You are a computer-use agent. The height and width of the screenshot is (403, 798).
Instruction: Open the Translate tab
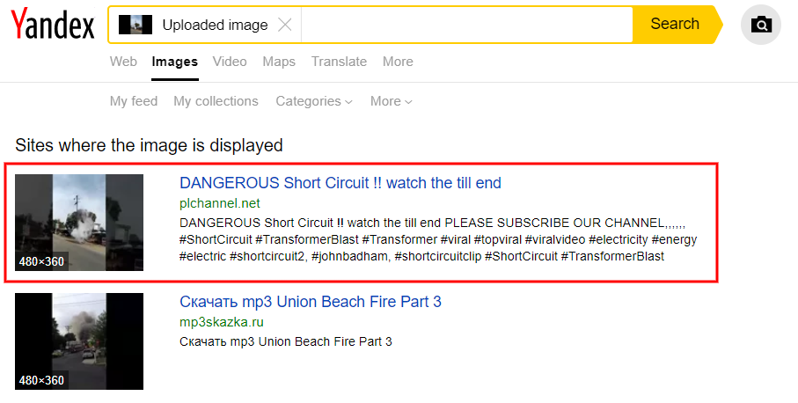[x=339, y=62]
